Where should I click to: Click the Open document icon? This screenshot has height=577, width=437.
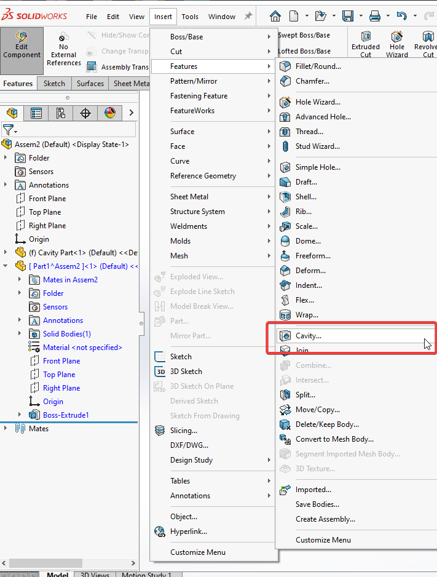coord(320,16)
